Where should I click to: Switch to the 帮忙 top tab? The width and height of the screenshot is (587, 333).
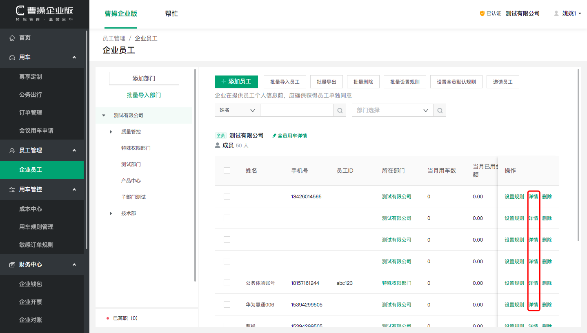pos(171,13)
